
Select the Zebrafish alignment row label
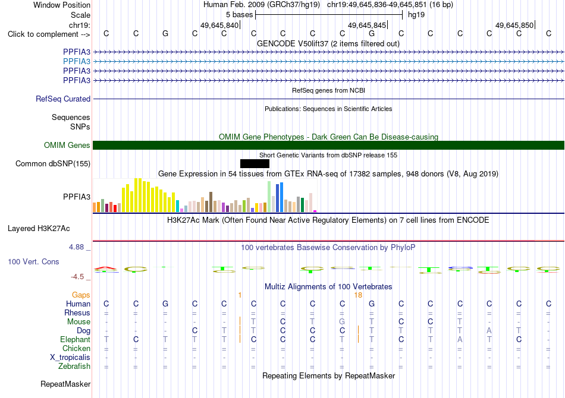pos(74,367)
